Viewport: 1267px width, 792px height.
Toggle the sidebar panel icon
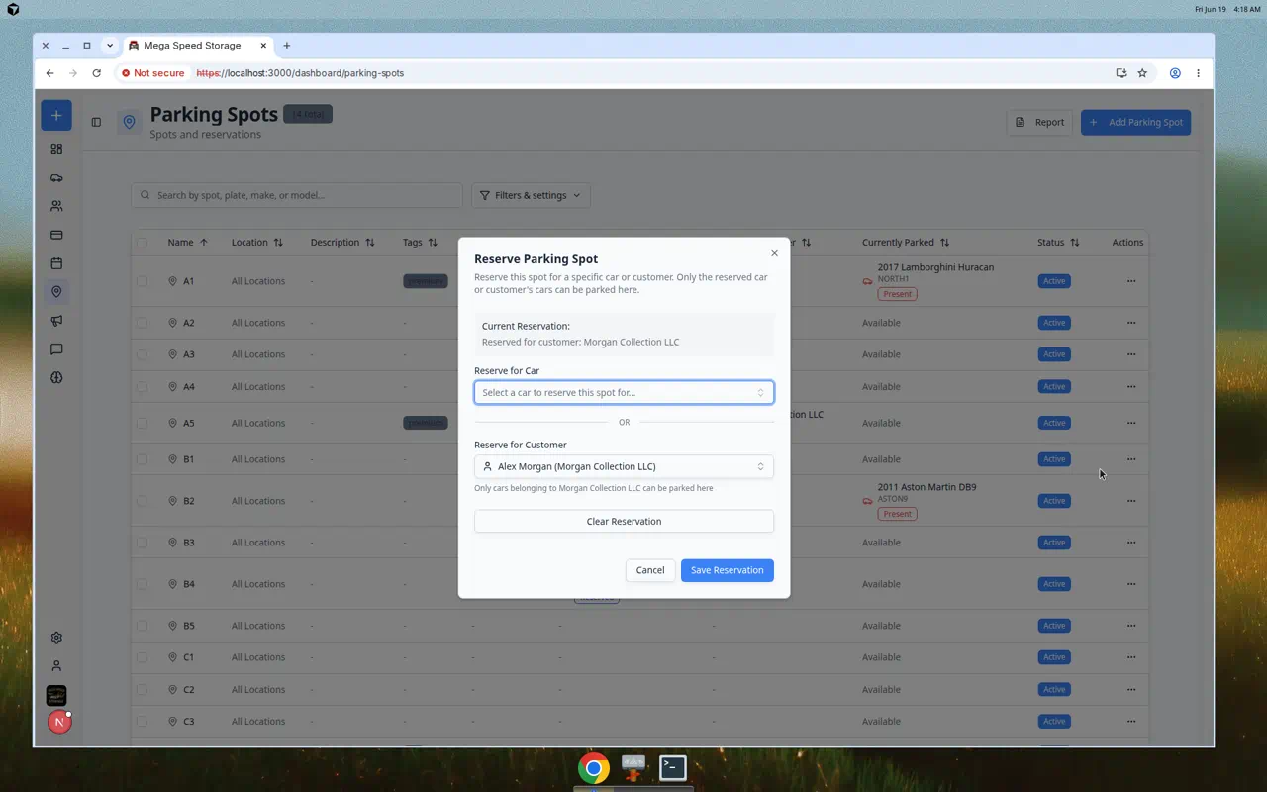[96, 123]
